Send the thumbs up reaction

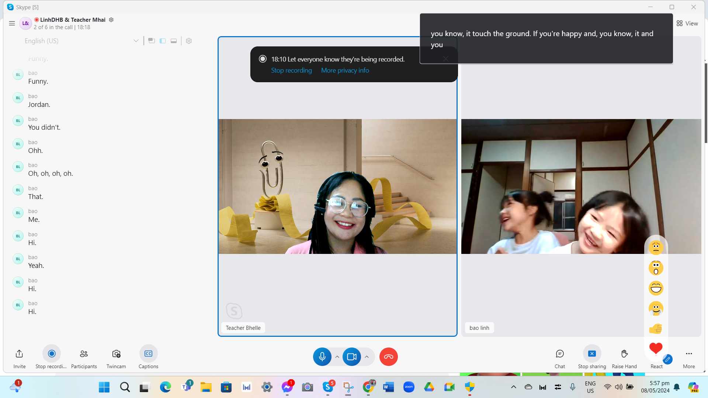pos(656,328)
